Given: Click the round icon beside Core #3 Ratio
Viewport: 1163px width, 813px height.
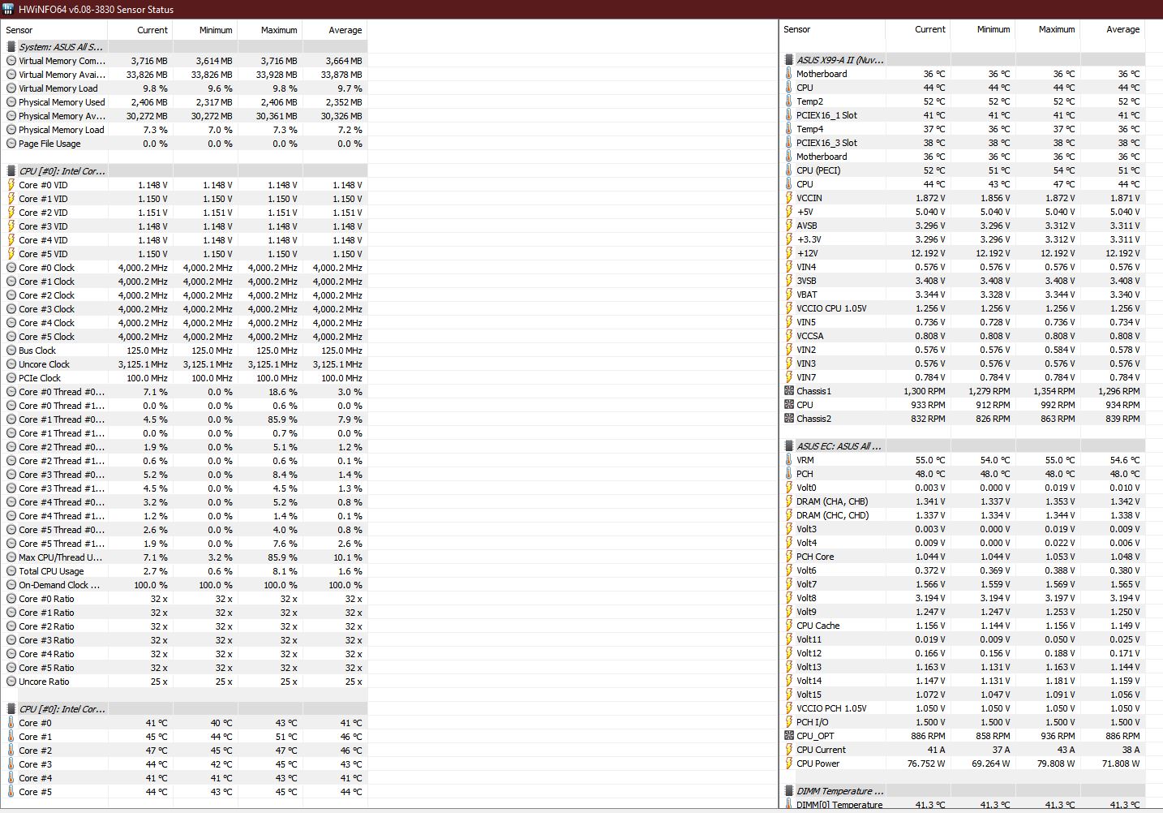Looking at the screenshot, I should (x=11, y=640).
